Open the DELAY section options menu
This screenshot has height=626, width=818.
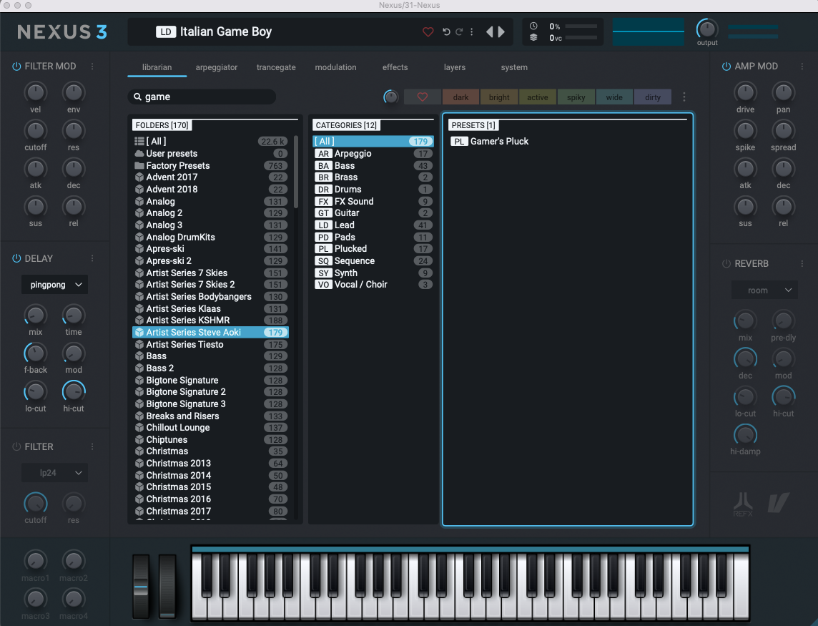(92, 258)
